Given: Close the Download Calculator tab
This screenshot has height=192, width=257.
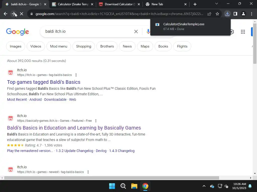Looking at the screenshot, I should pos(139,4).
